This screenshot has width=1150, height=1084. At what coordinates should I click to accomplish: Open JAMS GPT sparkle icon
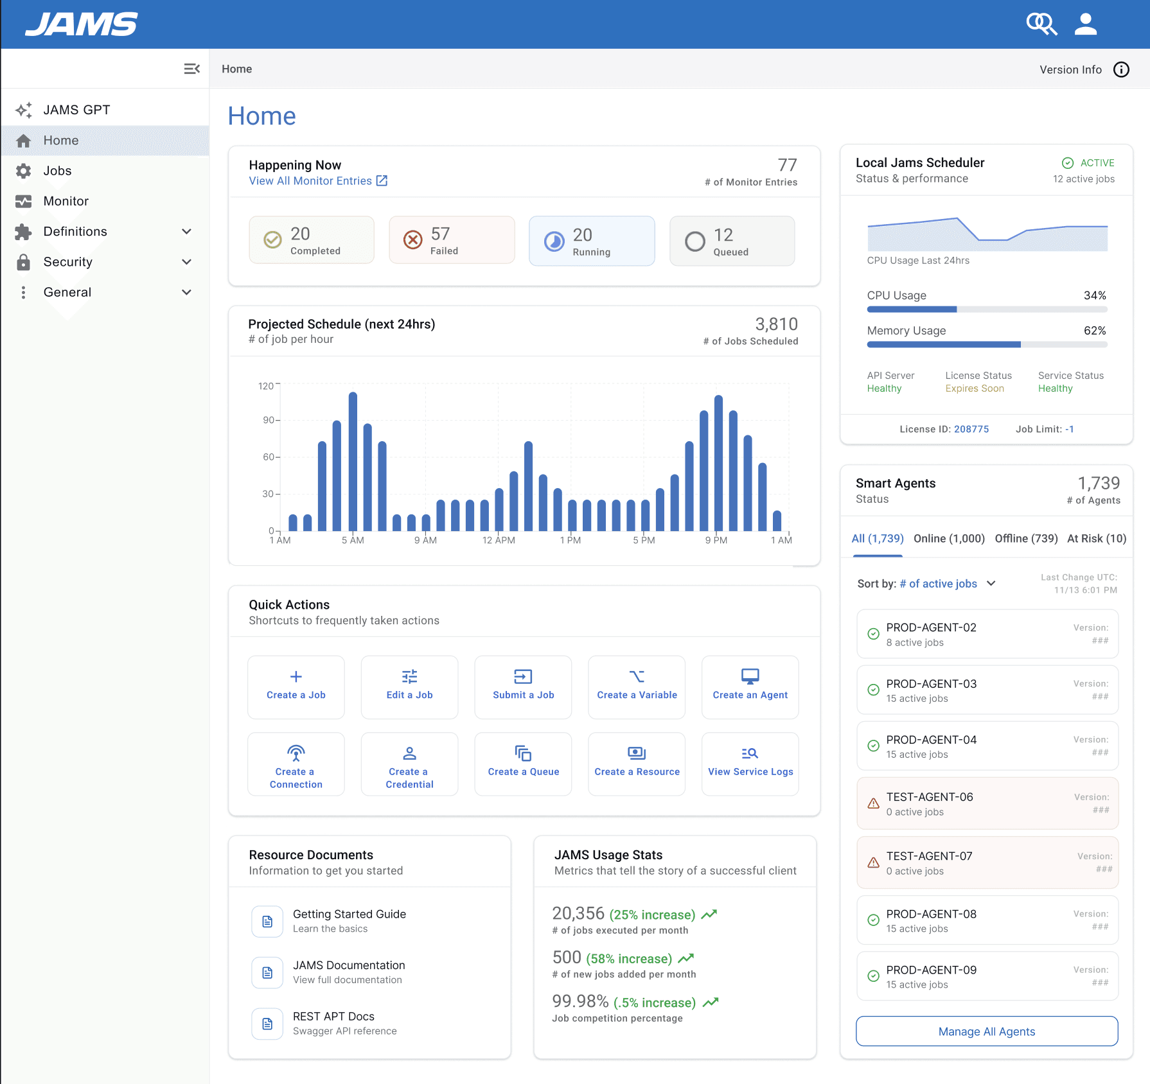pyautogui.click(x=24, y=110)
